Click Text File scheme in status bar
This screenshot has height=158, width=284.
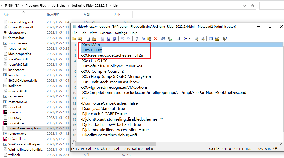coord(213,149)
